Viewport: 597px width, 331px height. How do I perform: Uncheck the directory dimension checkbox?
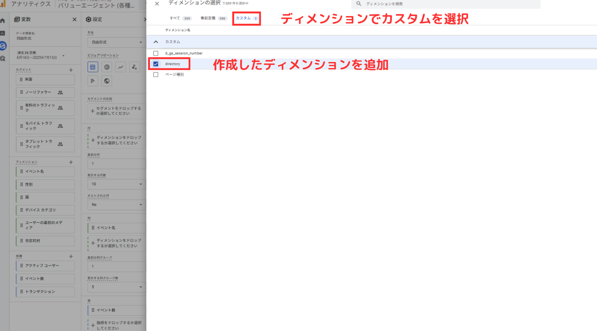point(156,64)
